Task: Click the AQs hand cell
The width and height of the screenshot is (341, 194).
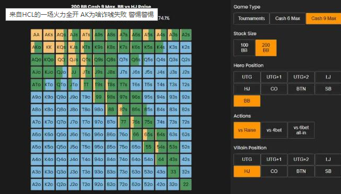Action: pos(61,35)
